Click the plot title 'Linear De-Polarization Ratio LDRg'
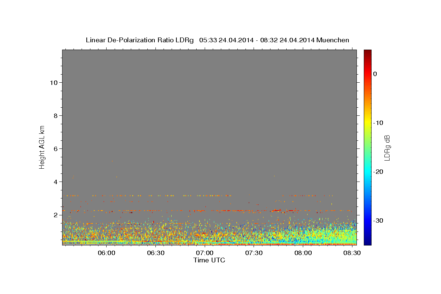Screen dimensions: 441x294 (139, 40)
